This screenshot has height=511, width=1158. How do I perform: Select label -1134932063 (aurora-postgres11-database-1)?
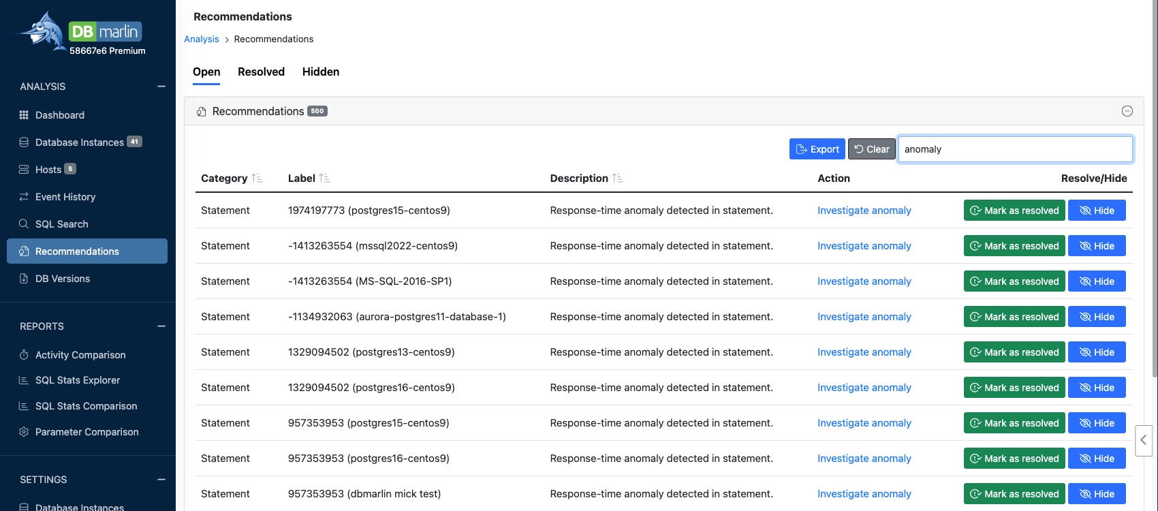397,317
